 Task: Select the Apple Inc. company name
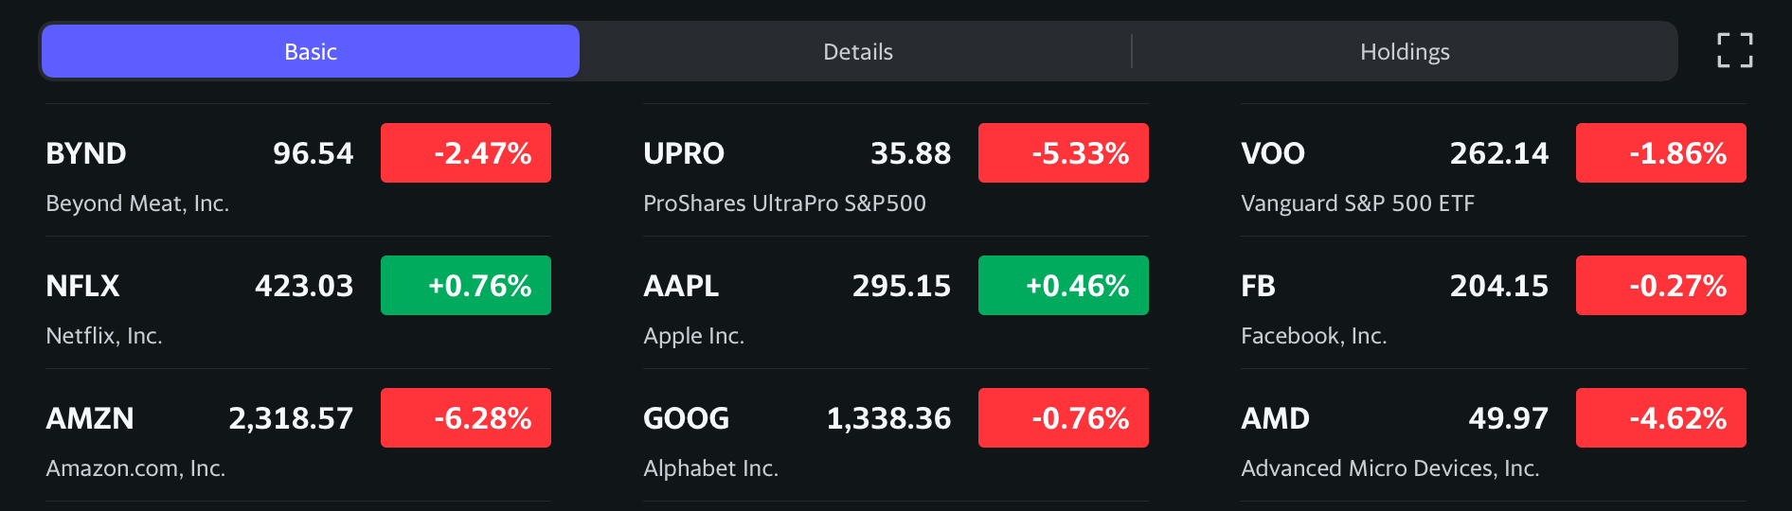pos(694,336)
